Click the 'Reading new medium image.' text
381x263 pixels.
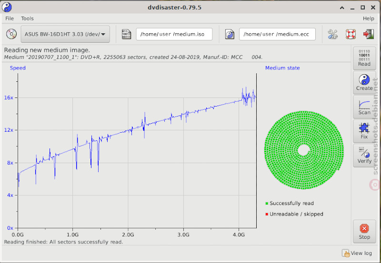pyautogui.click(x=47, y=50)
